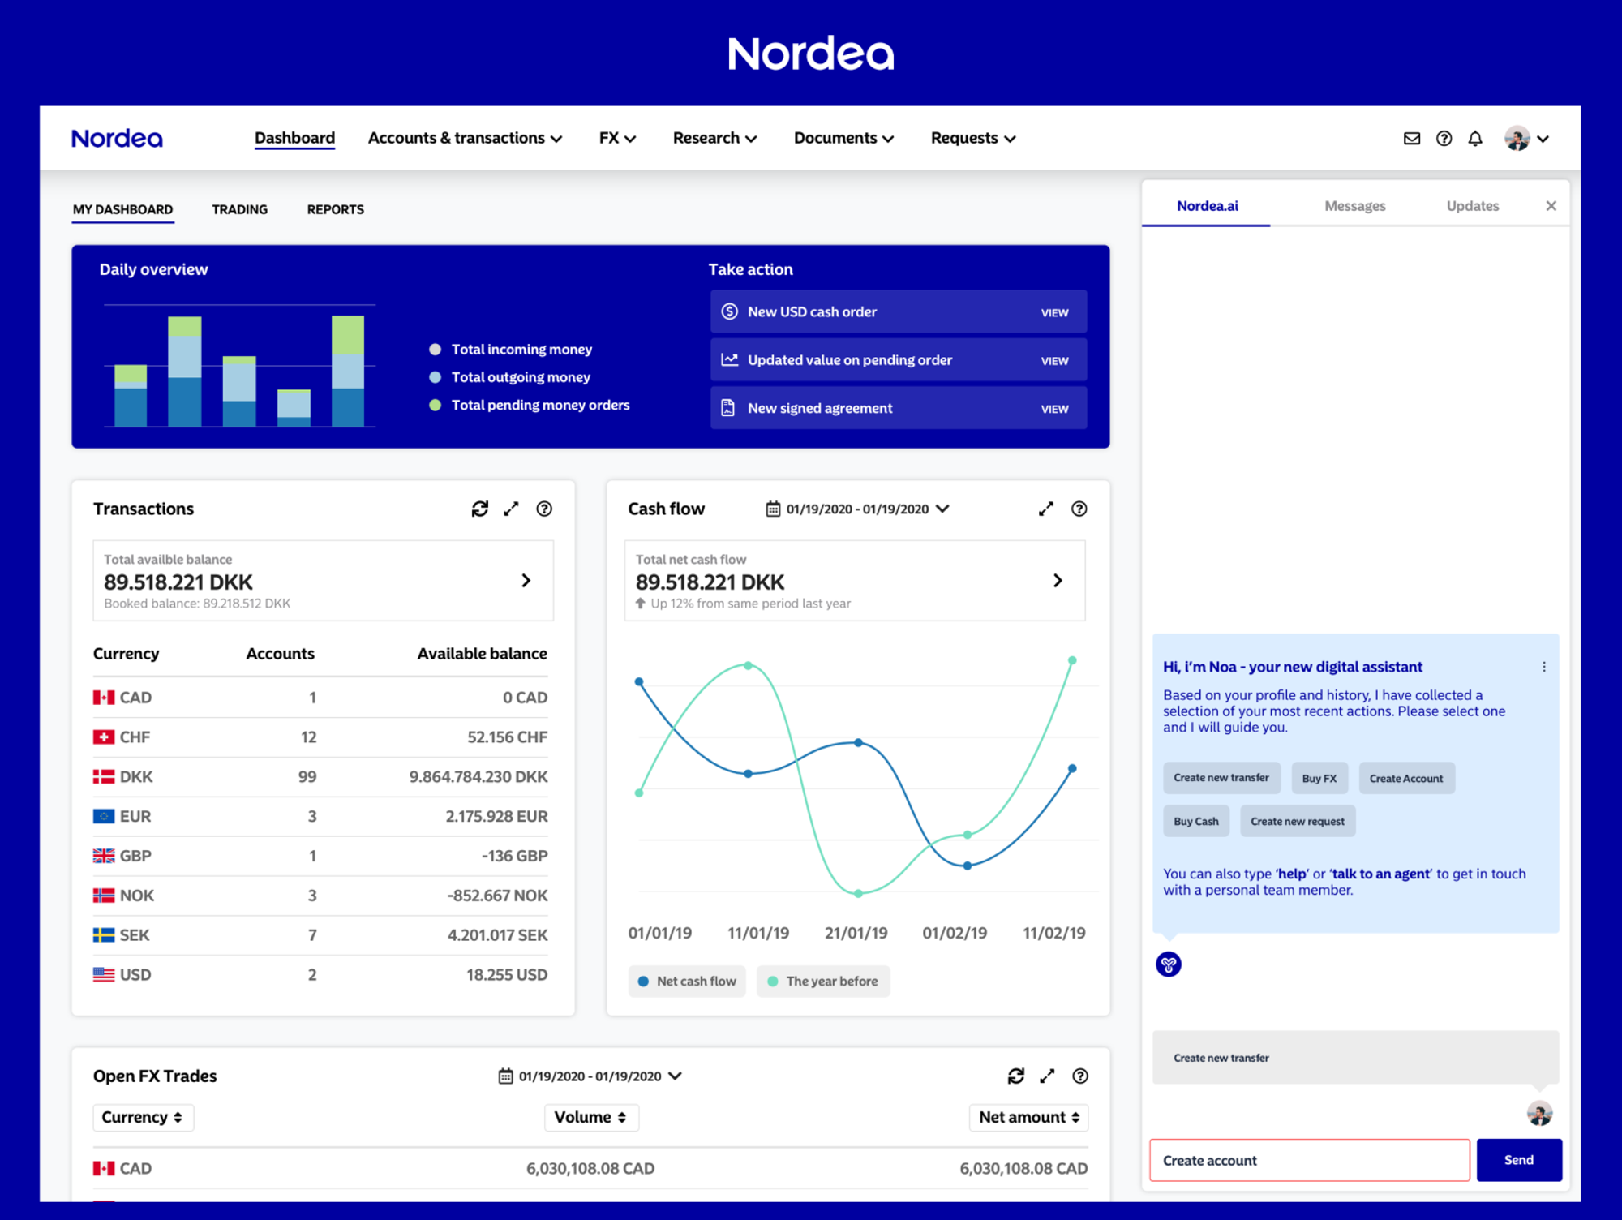Select the Messages tab
The width and height of the screenshot is (1622, 1220).
click(1354, 206)
